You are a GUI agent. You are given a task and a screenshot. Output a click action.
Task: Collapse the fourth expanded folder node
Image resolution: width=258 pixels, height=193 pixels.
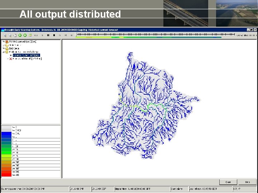(x=3, y=52)
